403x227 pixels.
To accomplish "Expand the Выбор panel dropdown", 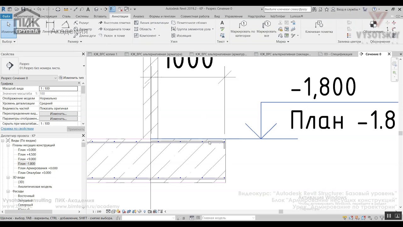I will pyautogui.click(x=14, y=42).
